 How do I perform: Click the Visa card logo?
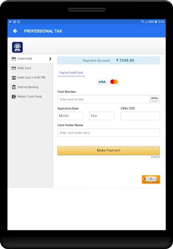[102, 82]
